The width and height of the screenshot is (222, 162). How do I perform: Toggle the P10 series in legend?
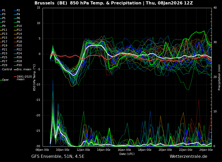19,26
